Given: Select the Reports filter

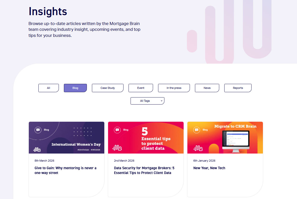Looking at the screenshot, I should click(x=238, y=88).
